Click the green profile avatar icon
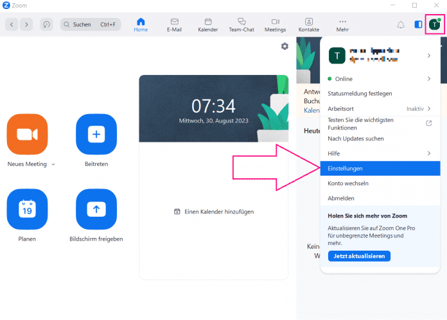 (435, 24)
